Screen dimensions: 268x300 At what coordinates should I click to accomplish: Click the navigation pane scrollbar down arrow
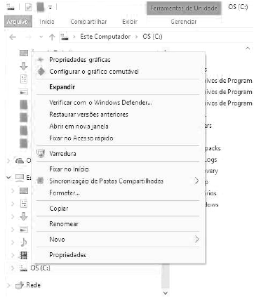[x=166, y=293]
